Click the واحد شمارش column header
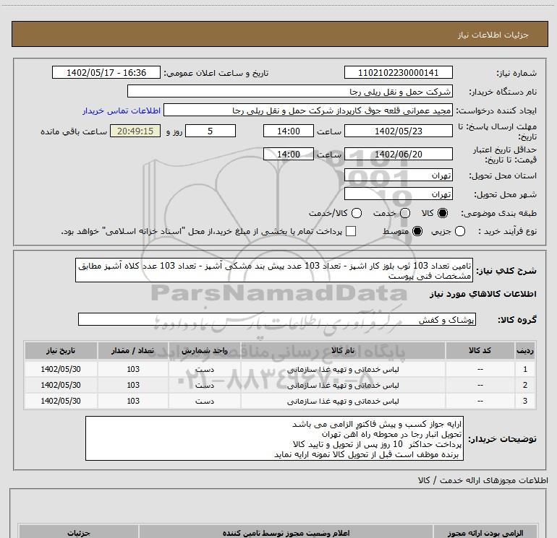 (x=205, y=350)
